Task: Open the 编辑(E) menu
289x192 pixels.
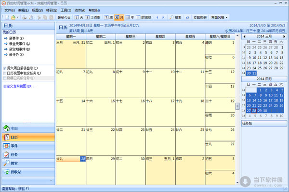Action: tap(23, 10)
